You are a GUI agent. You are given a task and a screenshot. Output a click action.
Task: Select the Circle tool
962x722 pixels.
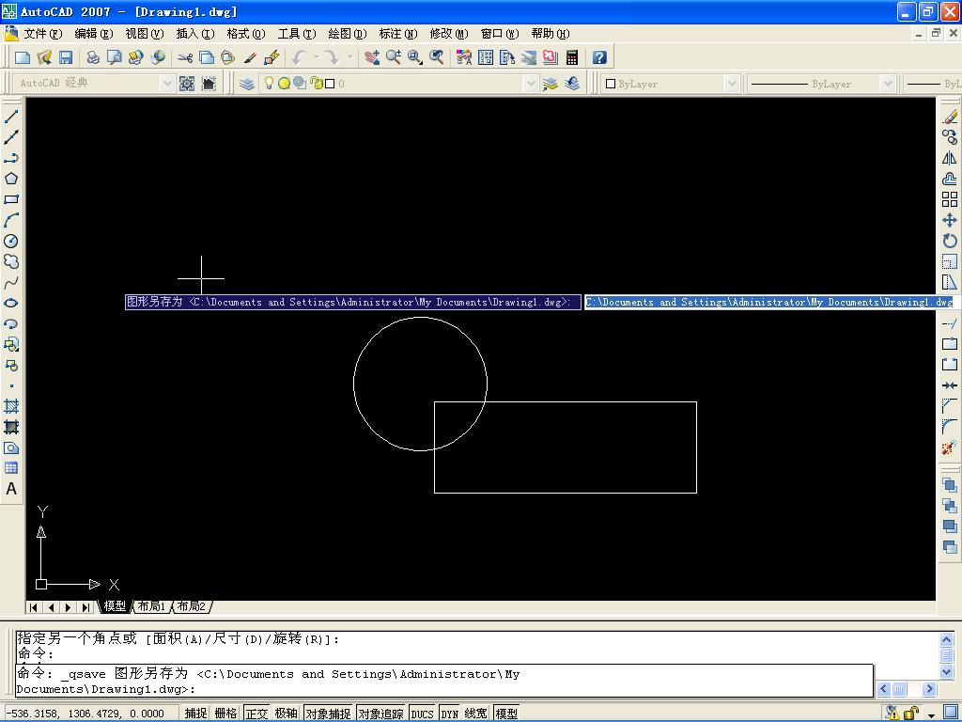point(11,241)
